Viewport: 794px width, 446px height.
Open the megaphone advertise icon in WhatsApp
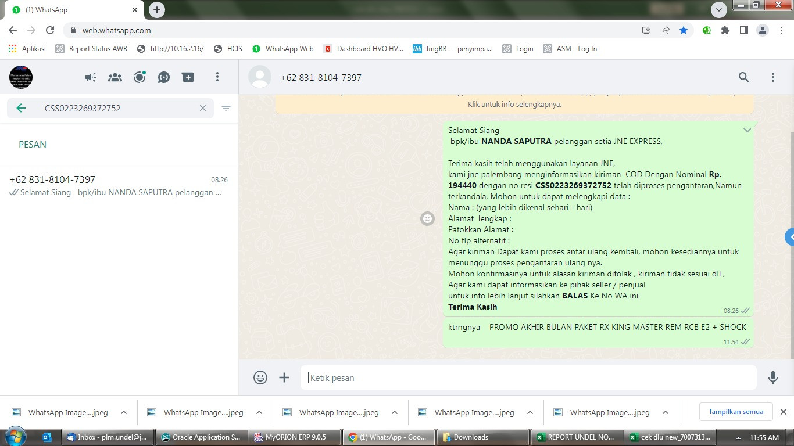point(90,77)
